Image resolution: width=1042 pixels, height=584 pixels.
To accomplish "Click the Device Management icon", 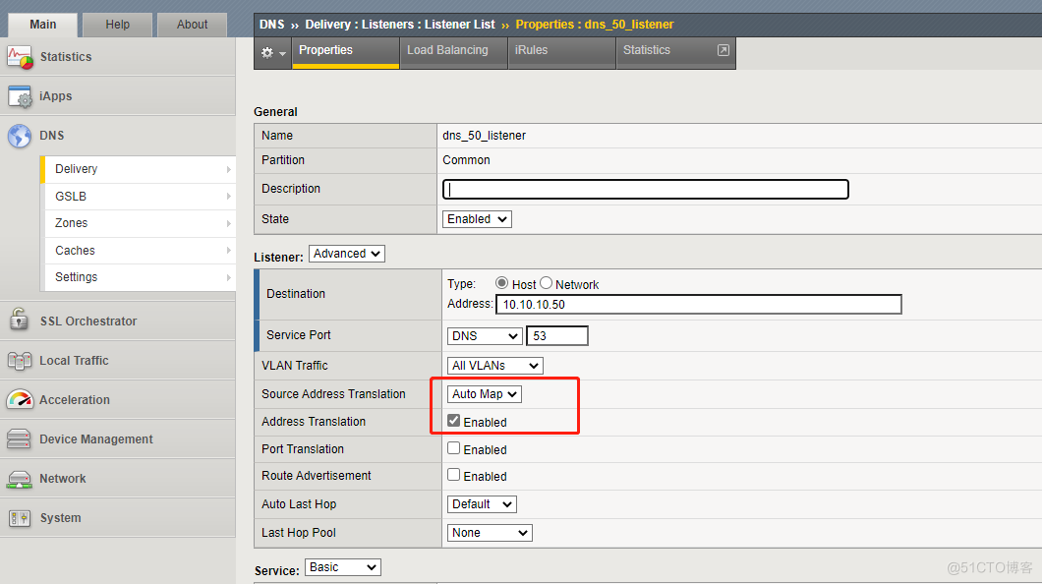I will pos(20,439).
